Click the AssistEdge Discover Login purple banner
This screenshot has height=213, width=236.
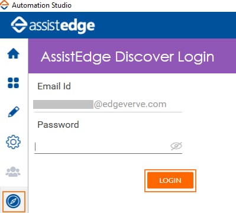[x=132, y=56]
